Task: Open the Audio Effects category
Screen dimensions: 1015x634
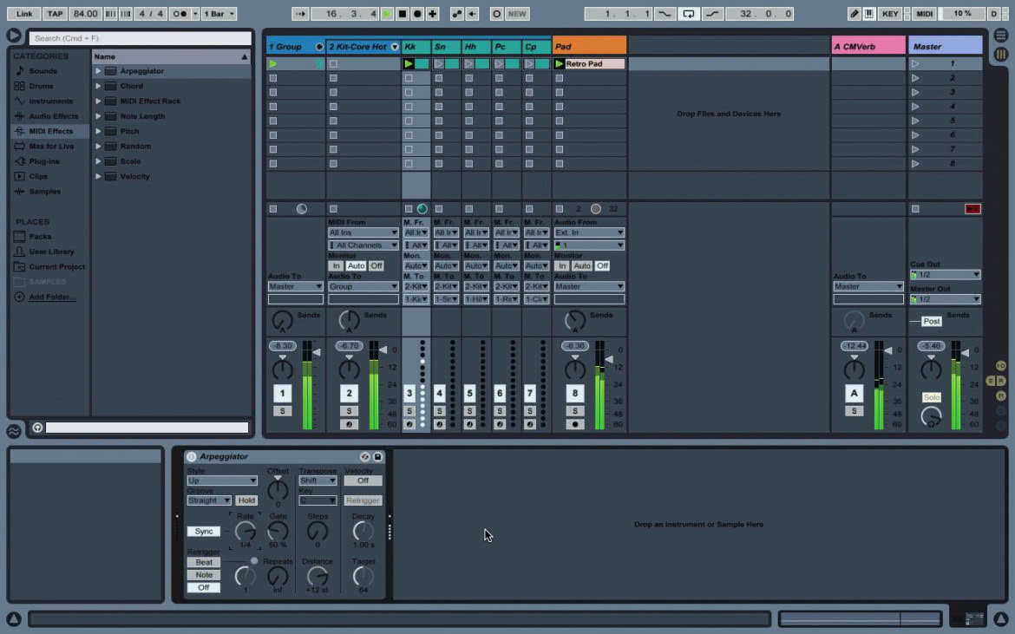Action: pos(53,116)
